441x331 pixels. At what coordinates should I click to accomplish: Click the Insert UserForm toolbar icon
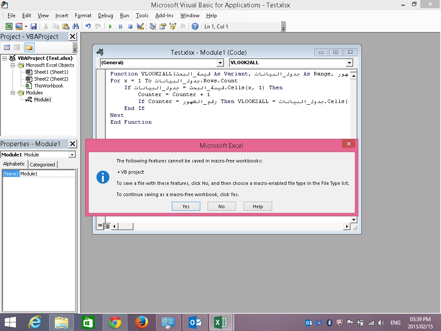19,26
